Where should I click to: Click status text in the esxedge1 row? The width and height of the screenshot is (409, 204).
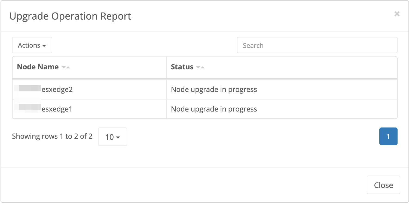point(214,109)
